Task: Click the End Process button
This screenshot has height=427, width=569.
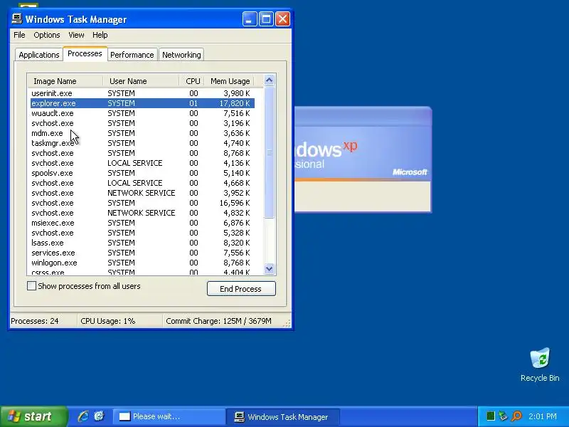Action: (x=241, y=289)
